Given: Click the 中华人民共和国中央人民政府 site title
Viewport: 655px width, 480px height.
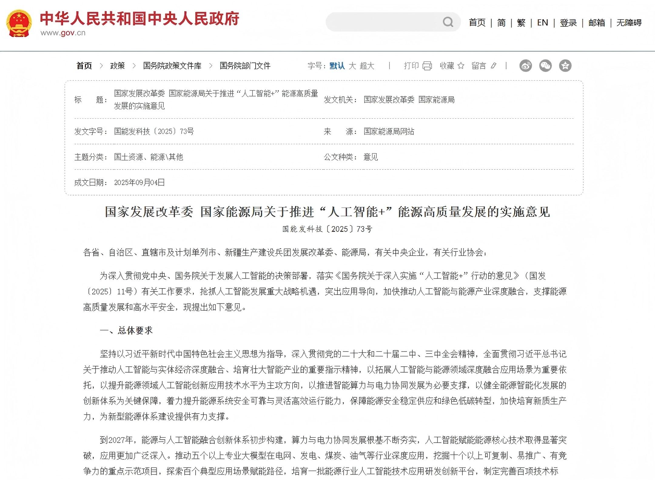Looking at the screenshot, I should (139, 19).
